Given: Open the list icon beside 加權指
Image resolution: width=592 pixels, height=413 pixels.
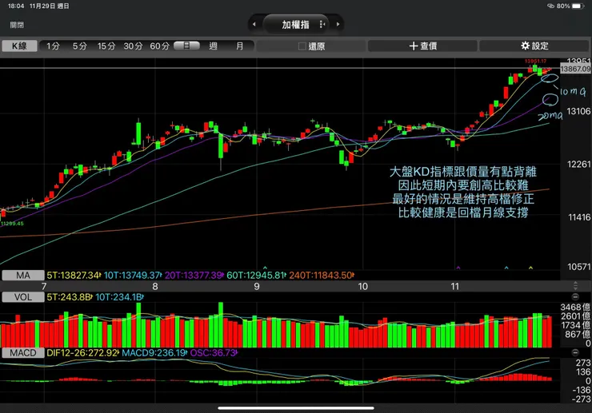Looking at the screenshot, I should (322, 24).
